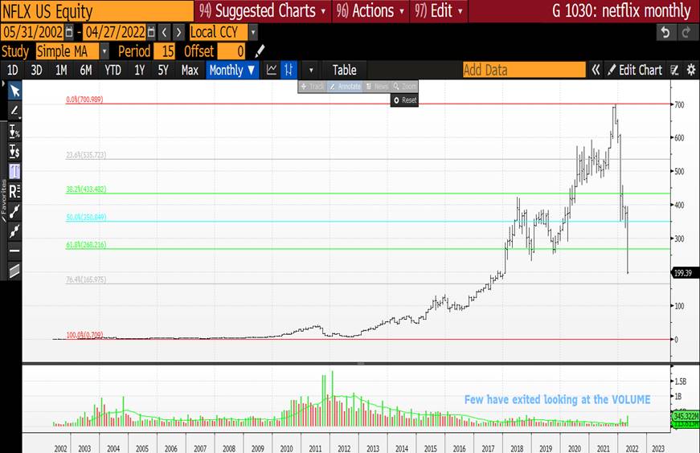Select 6M time range

(86, 70)
